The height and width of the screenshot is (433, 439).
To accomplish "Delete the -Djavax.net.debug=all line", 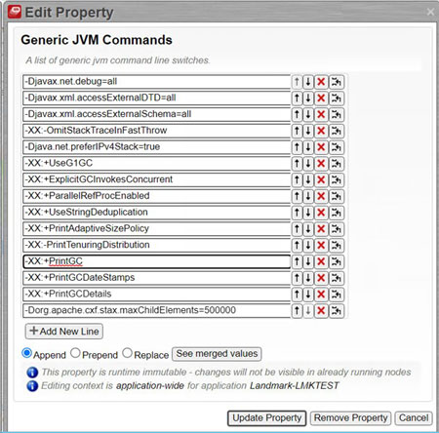I will coord(321,82).
